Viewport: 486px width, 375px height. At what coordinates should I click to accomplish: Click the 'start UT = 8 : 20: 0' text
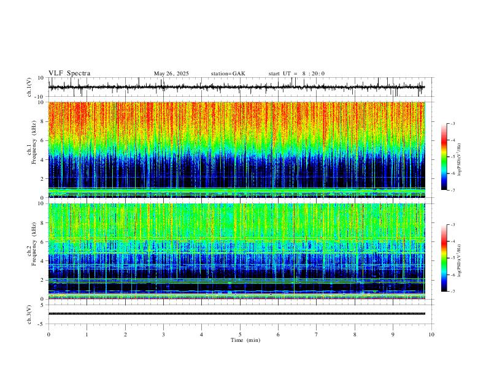click(296, 74)
